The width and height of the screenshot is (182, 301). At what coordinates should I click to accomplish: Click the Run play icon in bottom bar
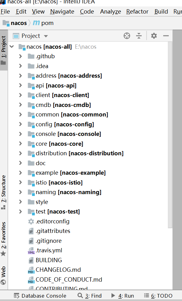(x=113, y=296)
